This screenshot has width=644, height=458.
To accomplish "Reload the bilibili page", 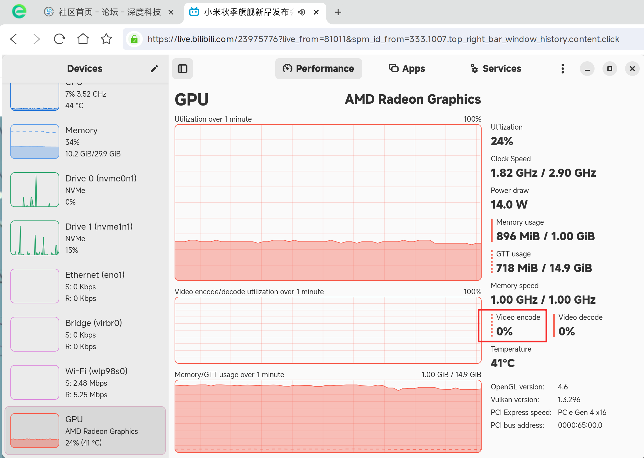I will tap(60, 39).
